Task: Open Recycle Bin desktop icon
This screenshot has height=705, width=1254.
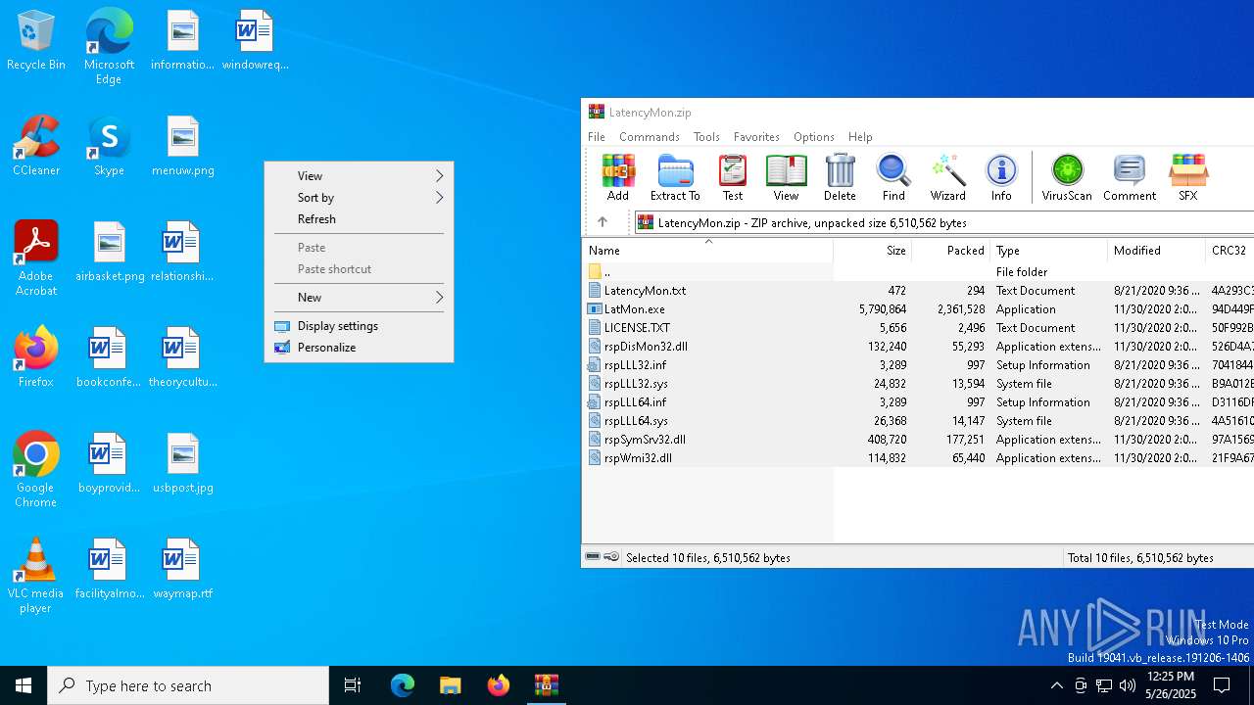Action: point(36,41)
